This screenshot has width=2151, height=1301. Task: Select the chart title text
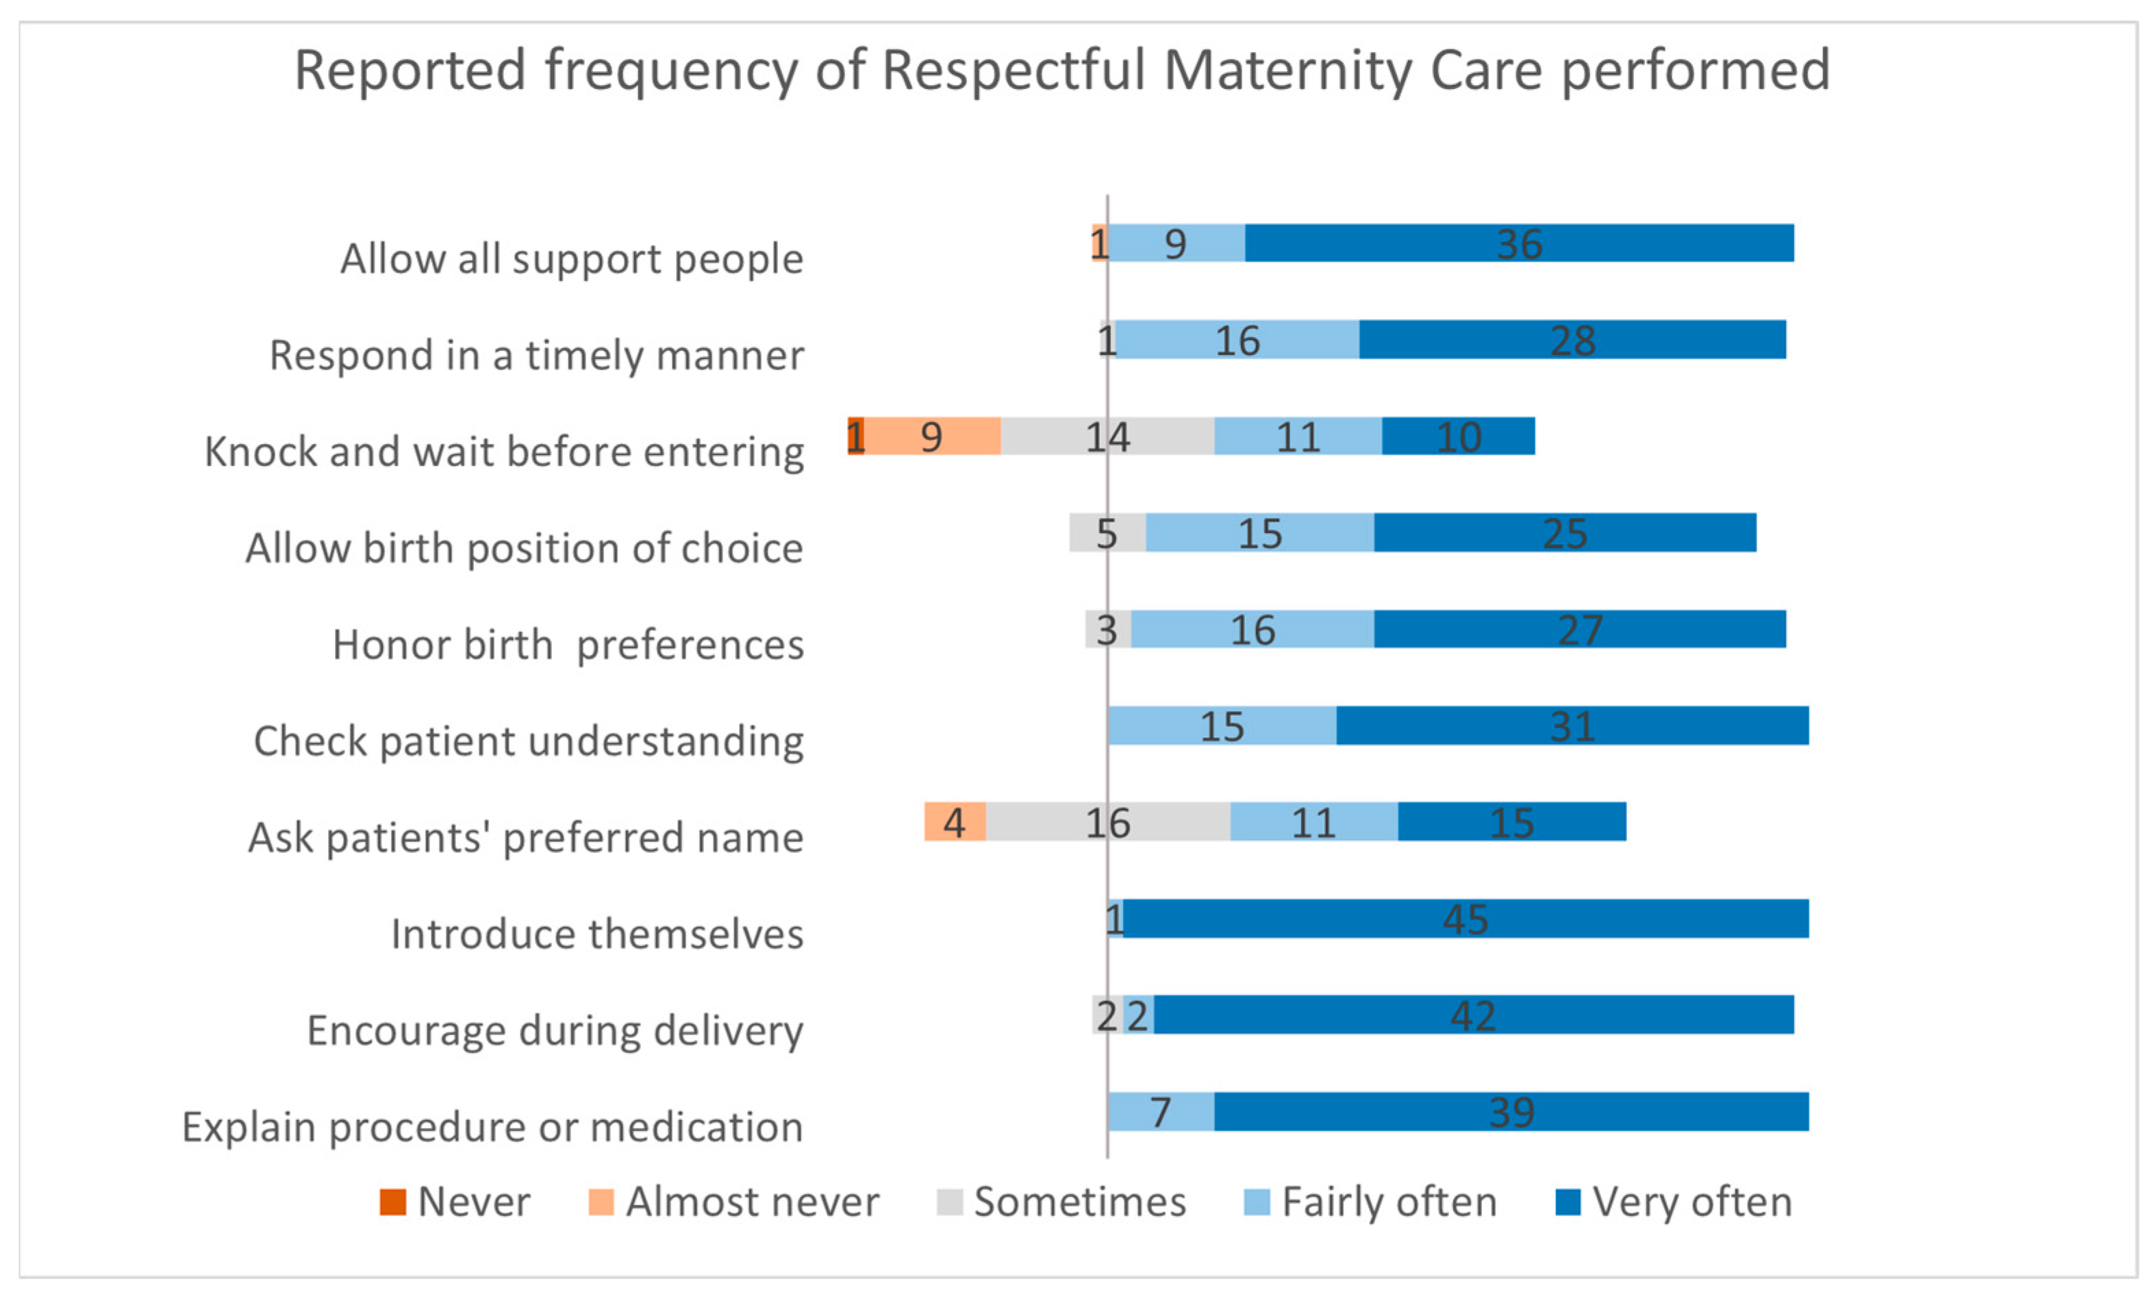[1061, 70]
